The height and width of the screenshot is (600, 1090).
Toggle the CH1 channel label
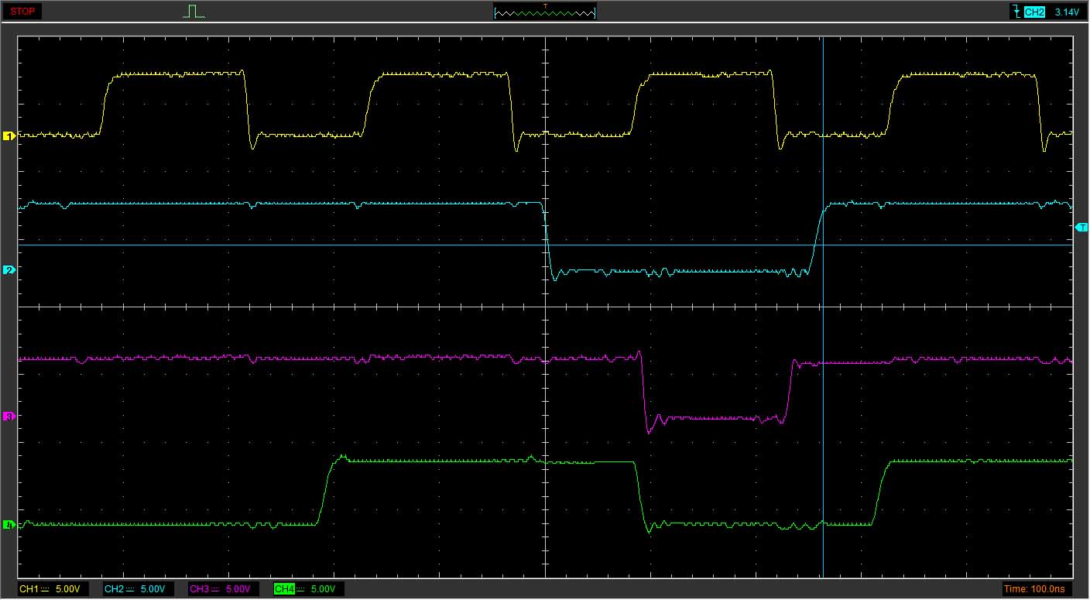tap(29, 589)
